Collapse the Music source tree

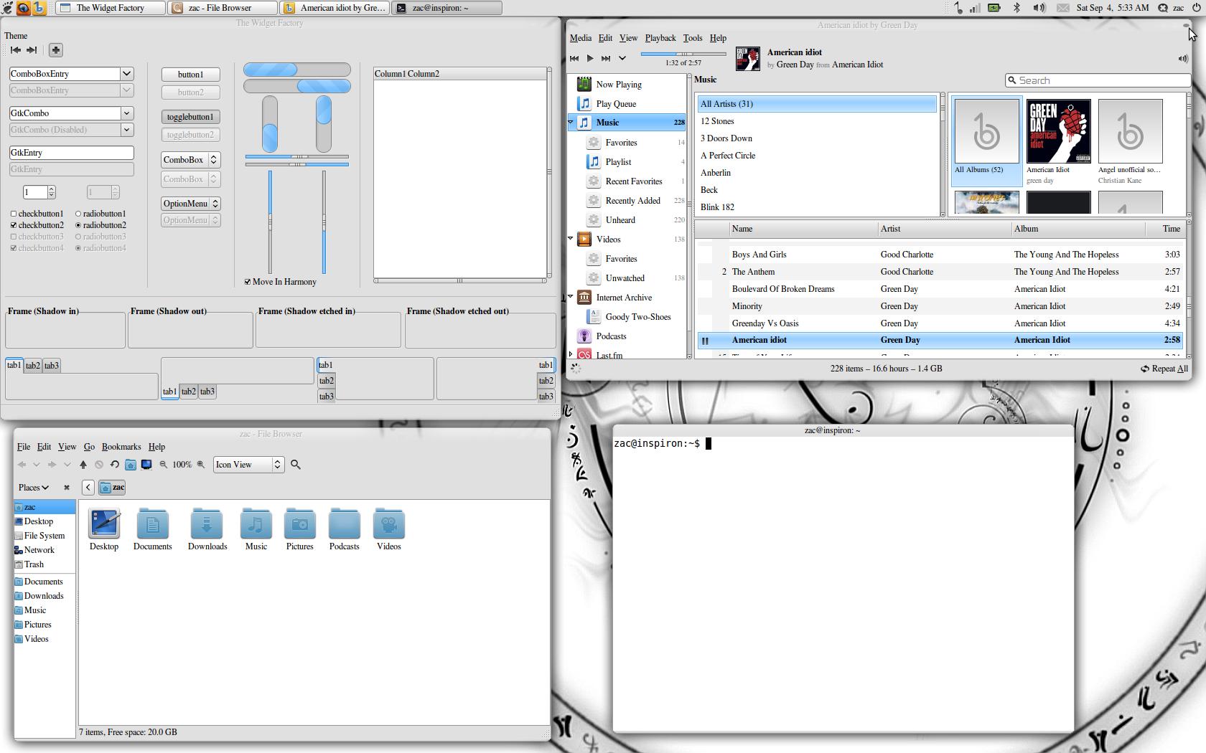coord(571,123)
